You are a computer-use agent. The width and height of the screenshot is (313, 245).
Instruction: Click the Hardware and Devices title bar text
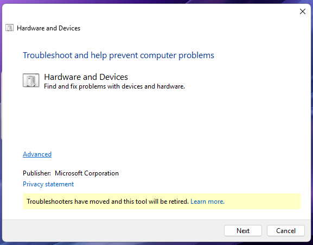click(48, 28)
